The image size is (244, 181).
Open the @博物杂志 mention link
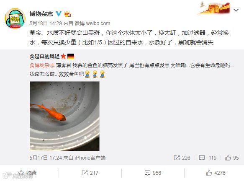pos(42,65)
